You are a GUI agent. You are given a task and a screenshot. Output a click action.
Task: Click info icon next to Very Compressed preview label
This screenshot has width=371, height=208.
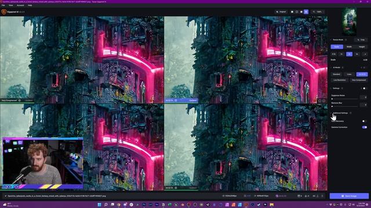click(x=20, y=101)
